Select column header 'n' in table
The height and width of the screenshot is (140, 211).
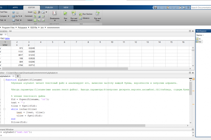coord(17,43)
